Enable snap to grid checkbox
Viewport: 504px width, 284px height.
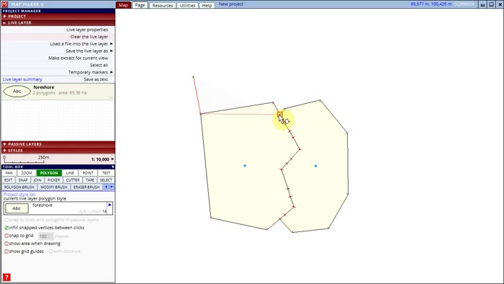click(x=6, y=236)
